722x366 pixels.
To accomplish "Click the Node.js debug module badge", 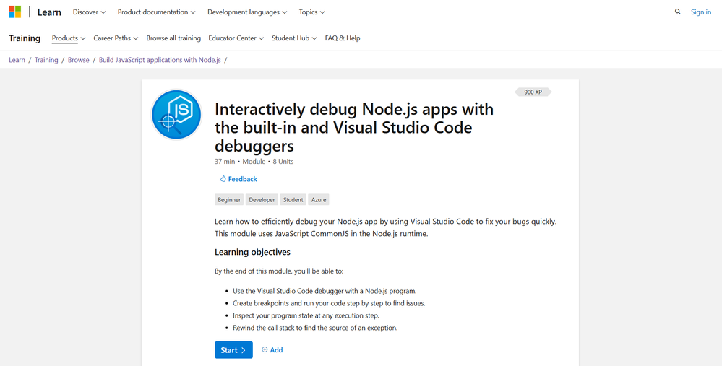I will pos(176,115).
